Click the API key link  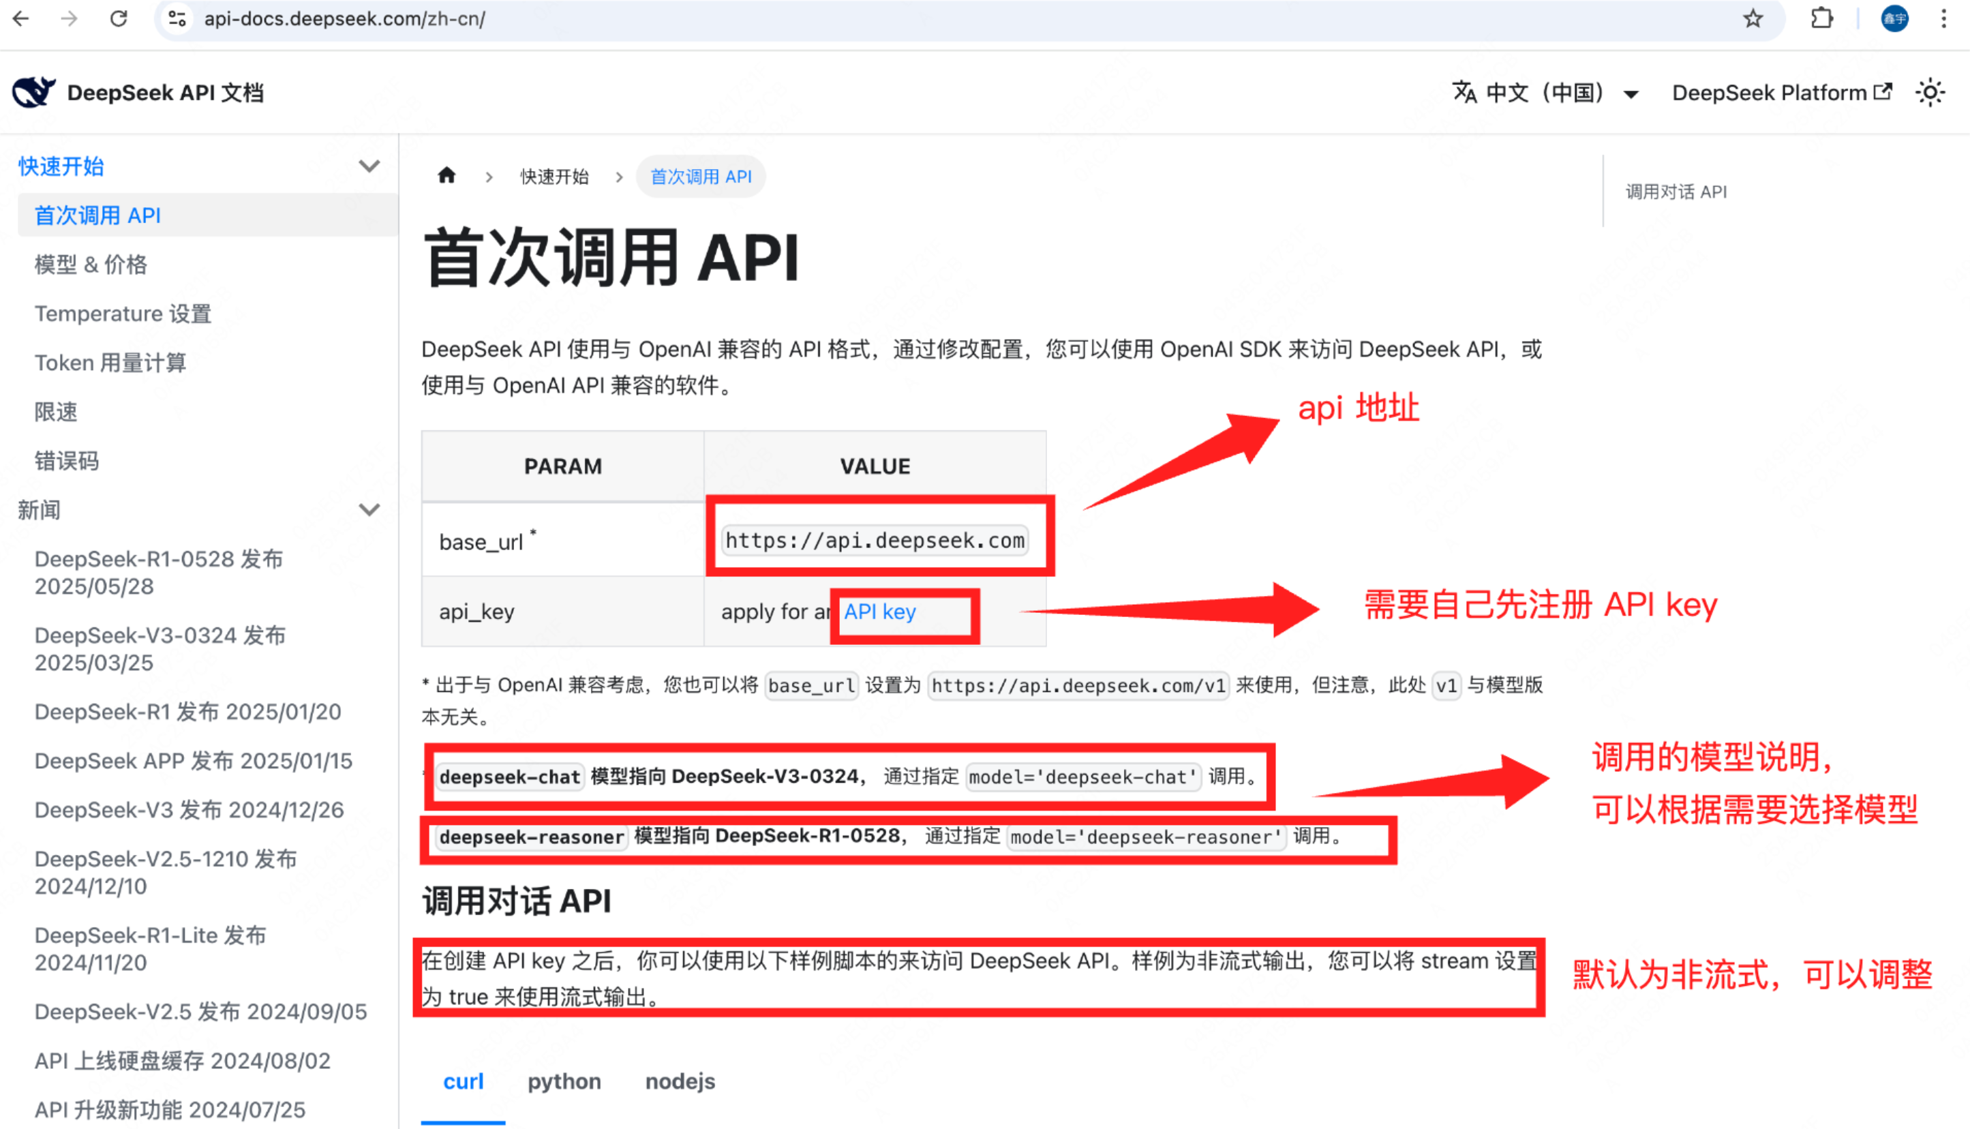pos(879,612)
